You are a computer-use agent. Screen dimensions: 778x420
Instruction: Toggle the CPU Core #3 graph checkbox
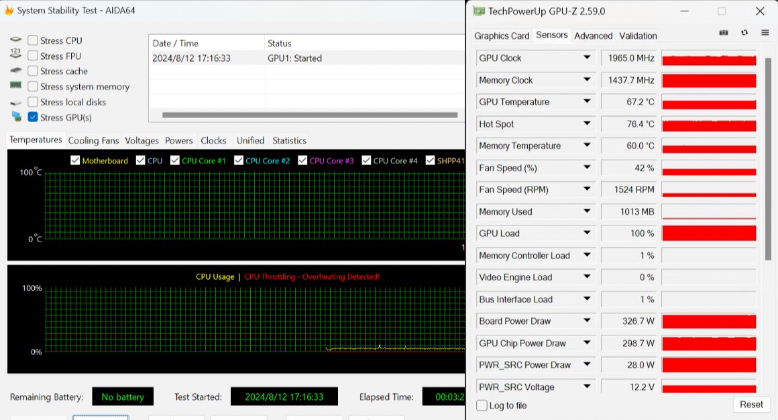[x=302, y=160]
